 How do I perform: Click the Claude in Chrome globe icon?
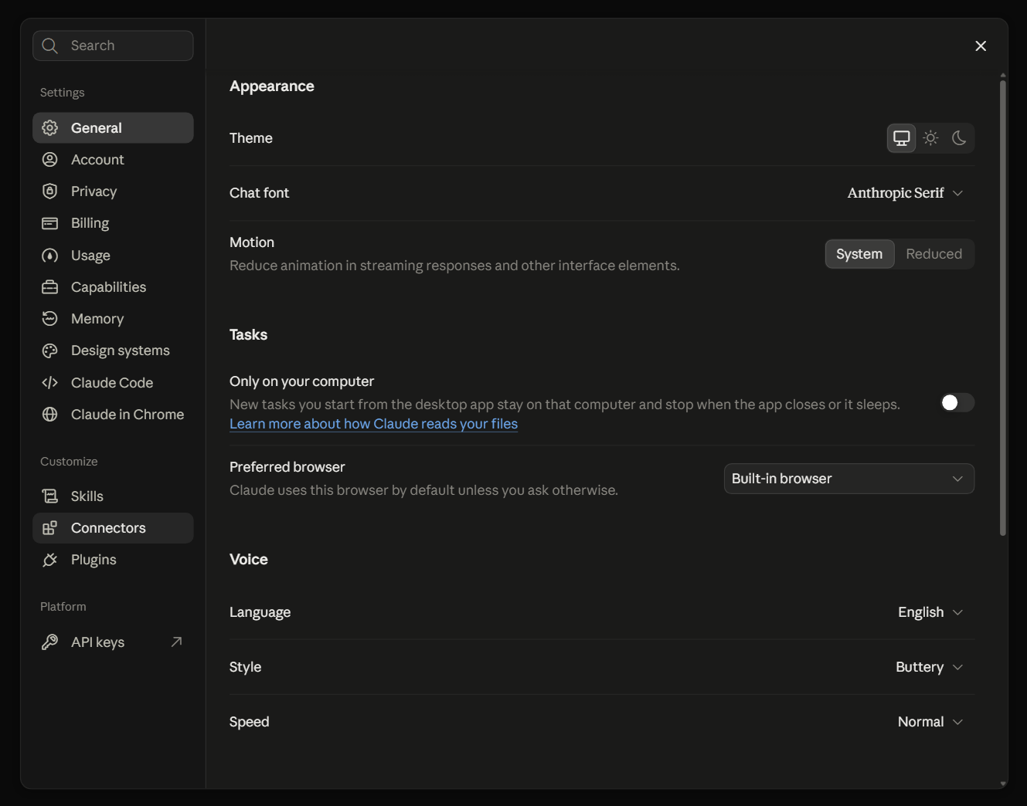coord(50,414)
